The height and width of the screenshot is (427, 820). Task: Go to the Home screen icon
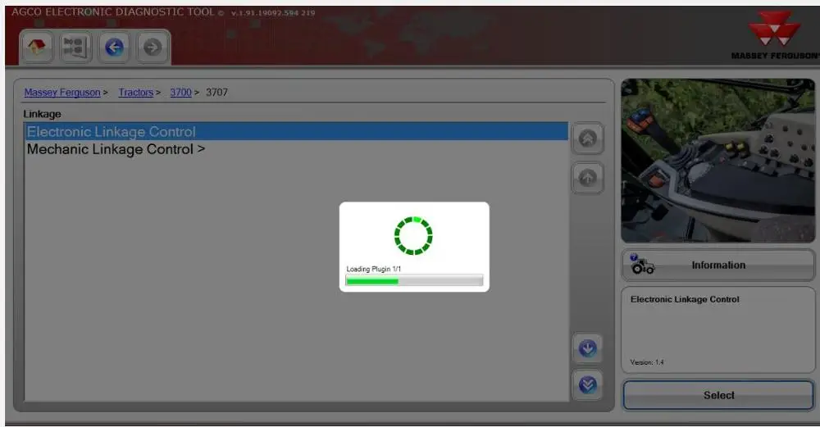click(x=37, y=48)
